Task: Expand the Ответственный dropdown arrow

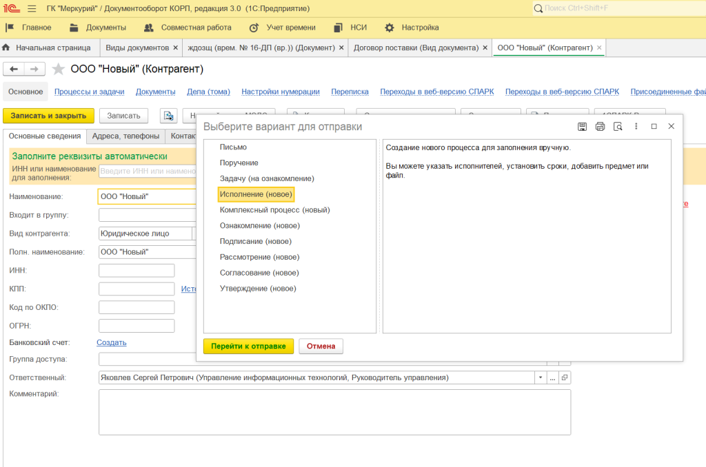Action: click(539, 377)
